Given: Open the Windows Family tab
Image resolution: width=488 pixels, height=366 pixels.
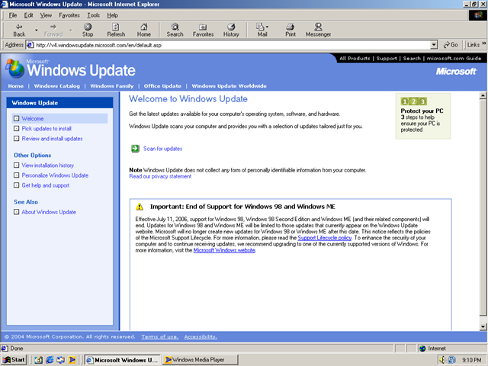Looking at the screenshot, I should tap(112, 86).
